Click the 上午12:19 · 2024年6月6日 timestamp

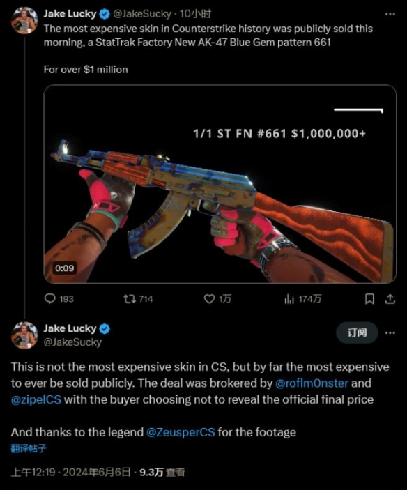[x=70, y=472]
